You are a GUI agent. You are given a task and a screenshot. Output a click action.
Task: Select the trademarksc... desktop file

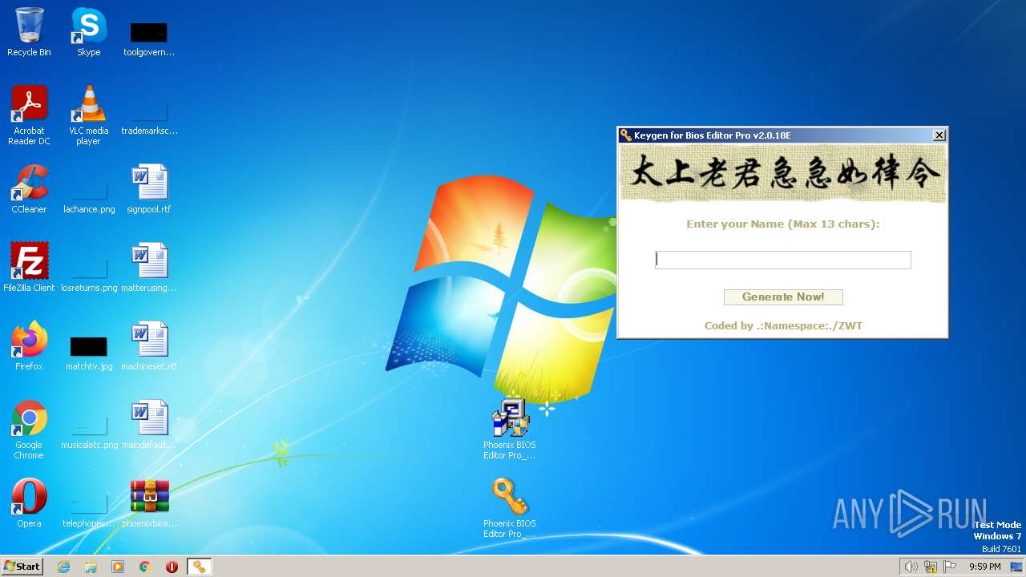coord(149,117)
